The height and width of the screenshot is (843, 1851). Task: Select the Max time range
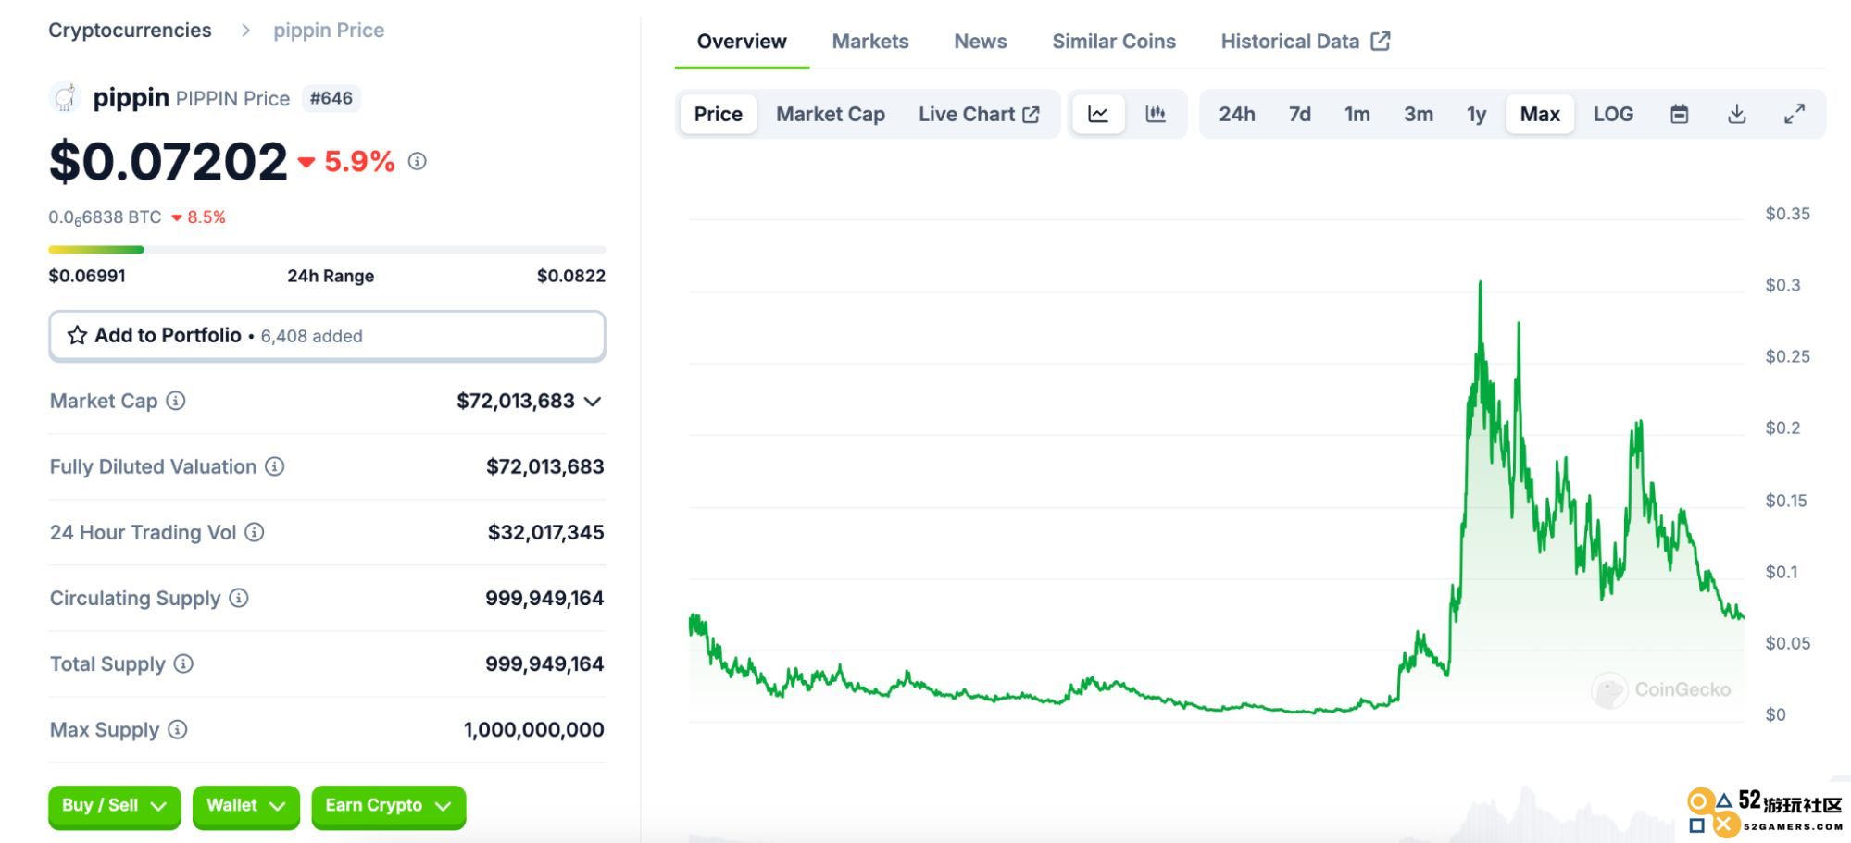pos(1540,114)
